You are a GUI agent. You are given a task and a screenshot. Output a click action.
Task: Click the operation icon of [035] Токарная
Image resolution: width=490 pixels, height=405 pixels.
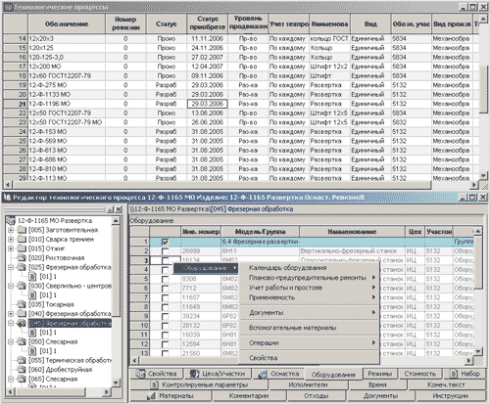[x=22, y=304]
